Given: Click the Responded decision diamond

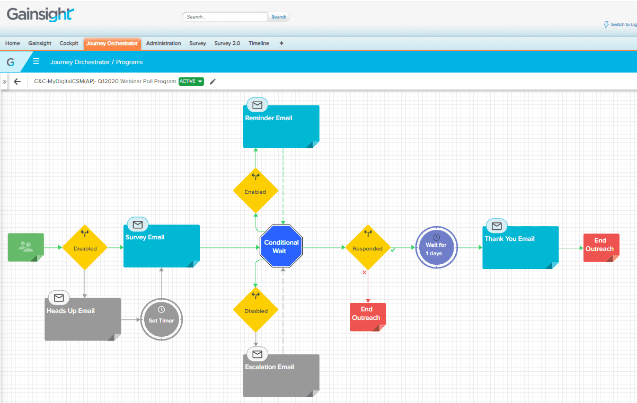Looking at the screenshot, I should [368, 248].
